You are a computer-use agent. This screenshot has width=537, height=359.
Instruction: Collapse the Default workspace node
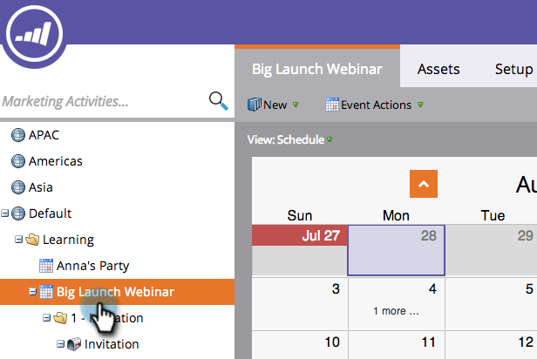[5, 213]
